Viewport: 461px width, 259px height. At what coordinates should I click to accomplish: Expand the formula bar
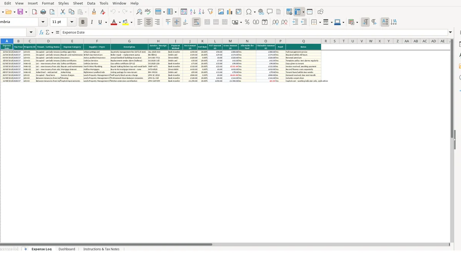pos(451,33)
